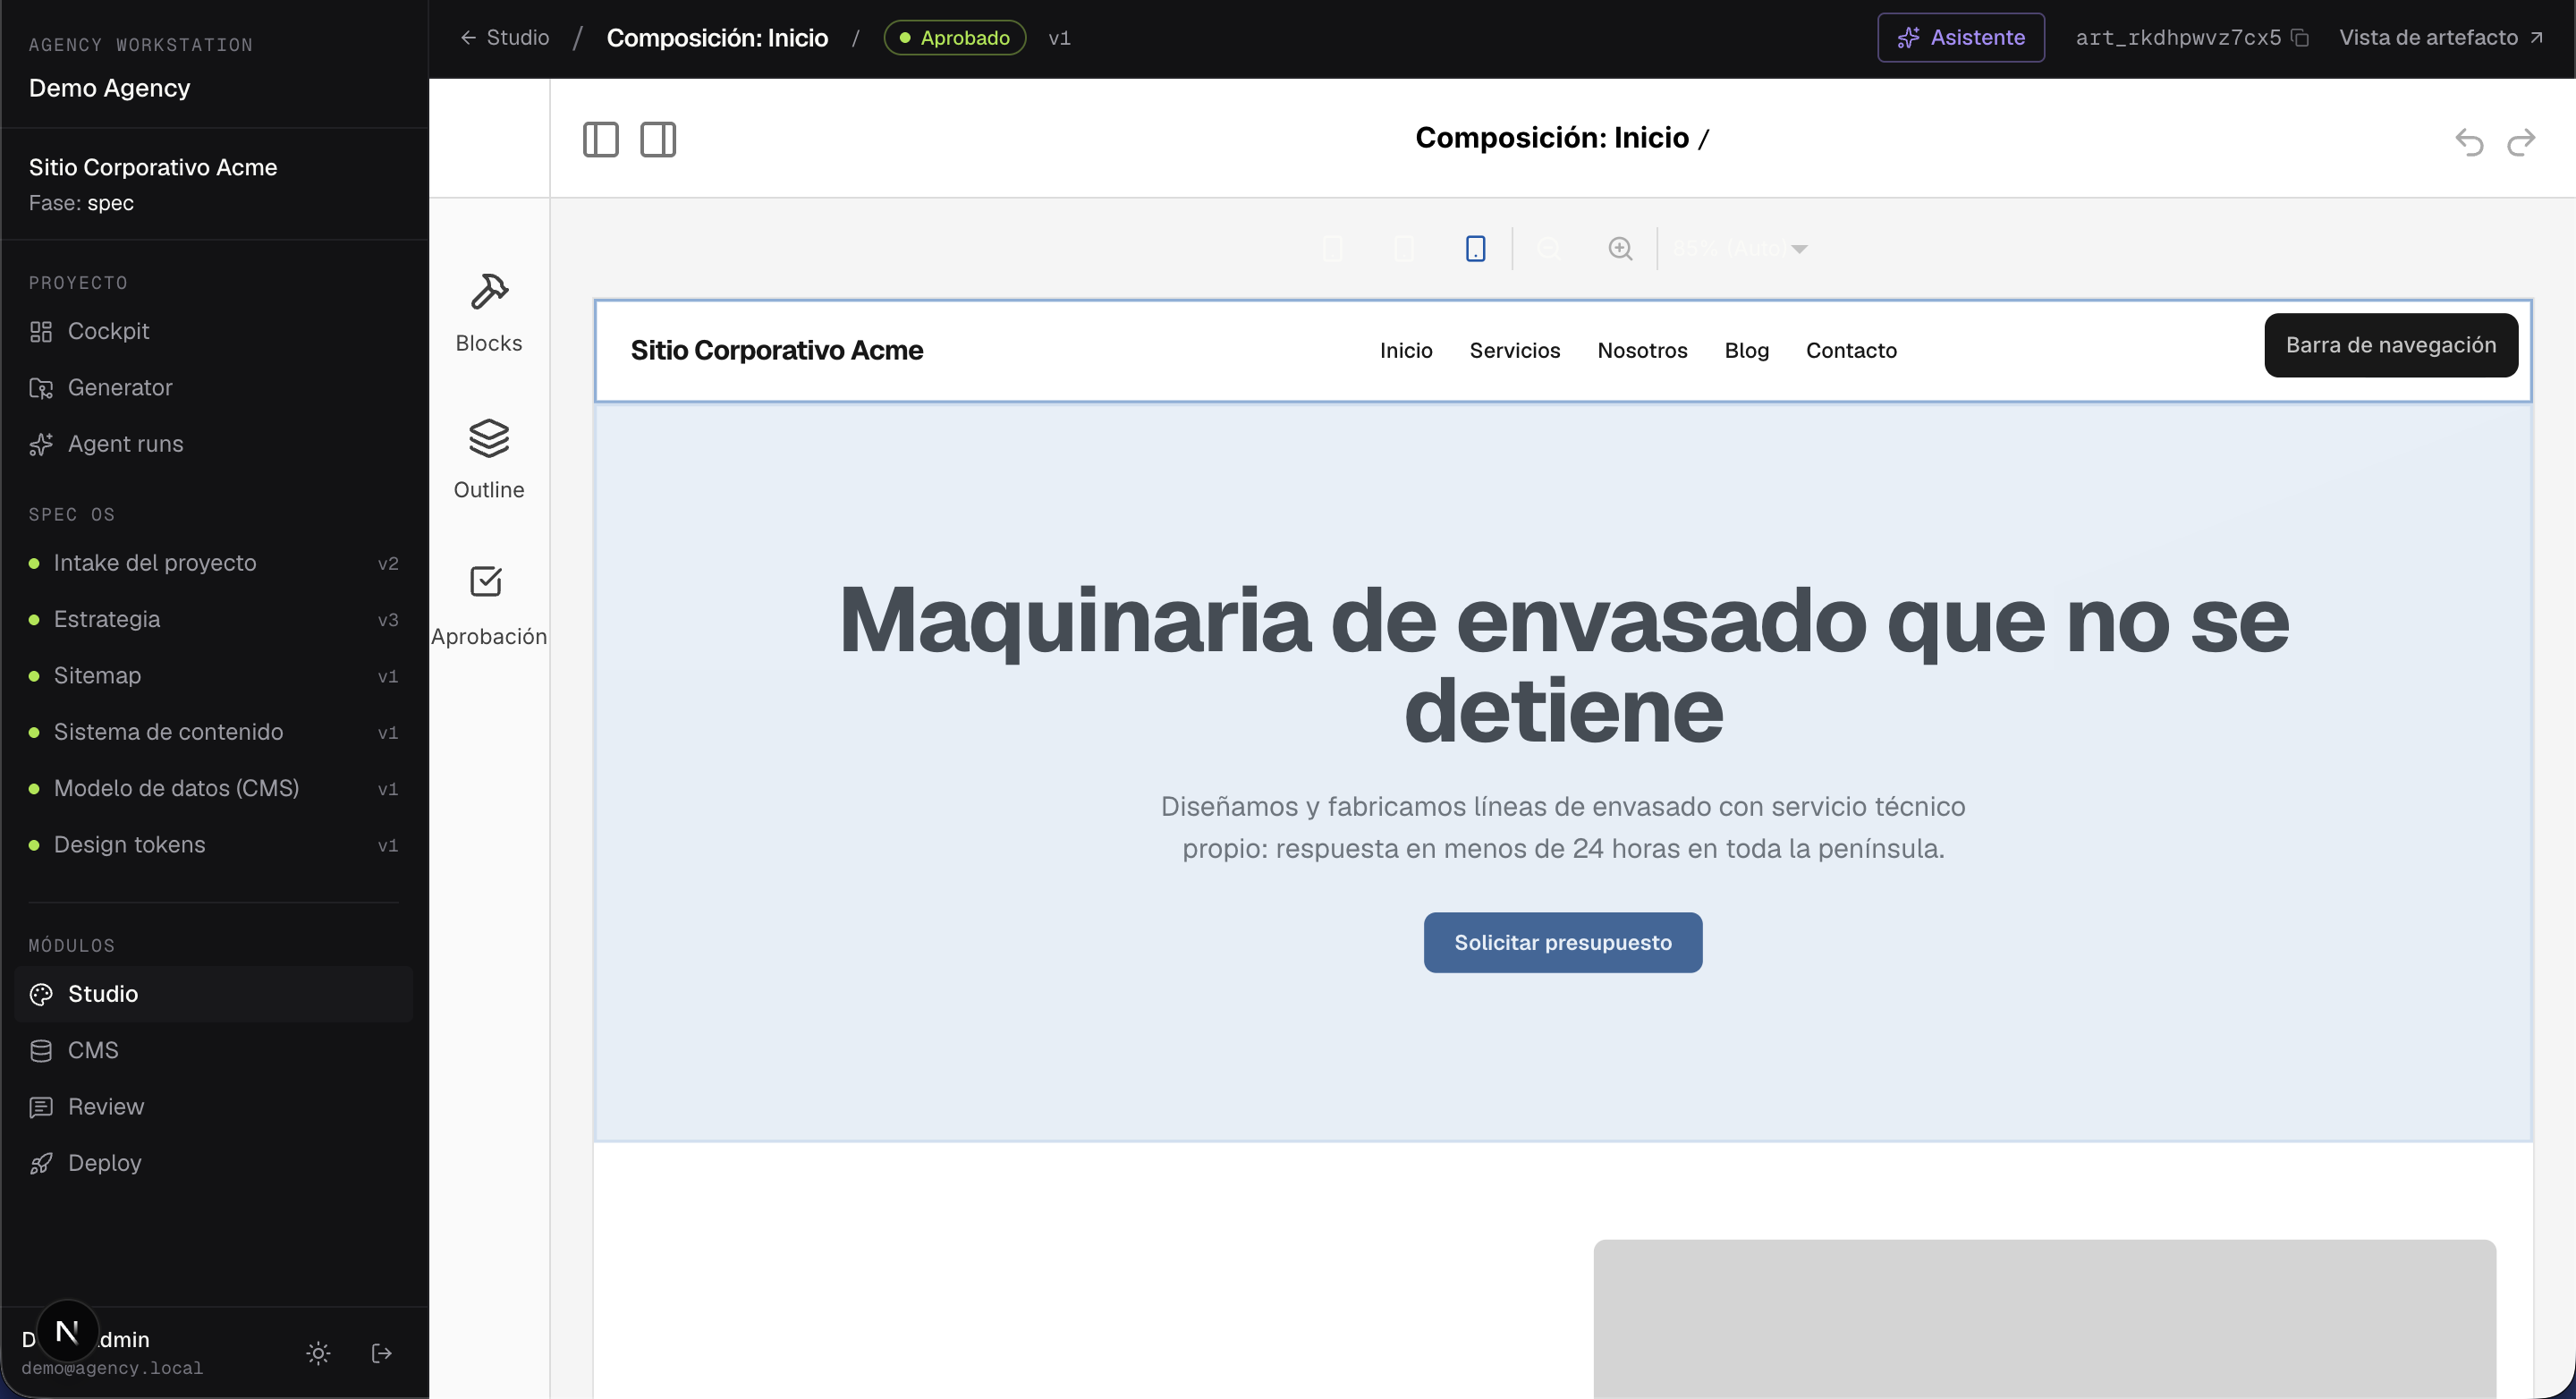Click demo@agency.local user email
Viewport: 2576px width, 1399px height.
point(112,1368)
